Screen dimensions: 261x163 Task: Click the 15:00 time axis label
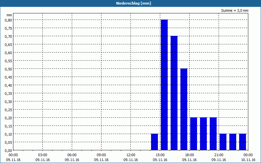[x=160, y=155]
